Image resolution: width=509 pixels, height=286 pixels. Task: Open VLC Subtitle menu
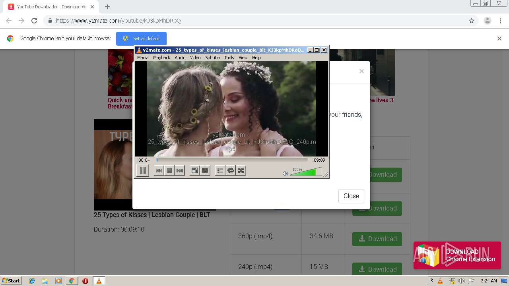(212, 58)
